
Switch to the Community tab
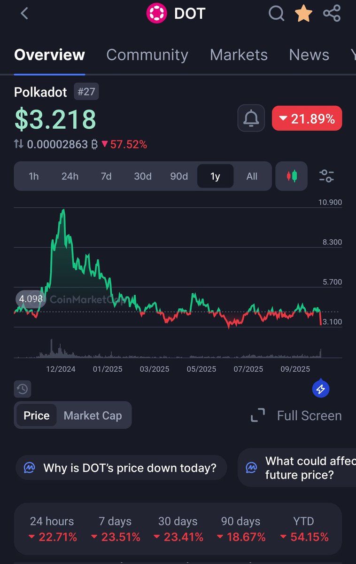pos(147,55)
